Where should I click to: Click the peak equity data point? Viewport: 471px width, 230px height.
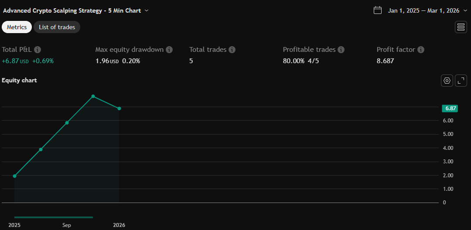93,96
